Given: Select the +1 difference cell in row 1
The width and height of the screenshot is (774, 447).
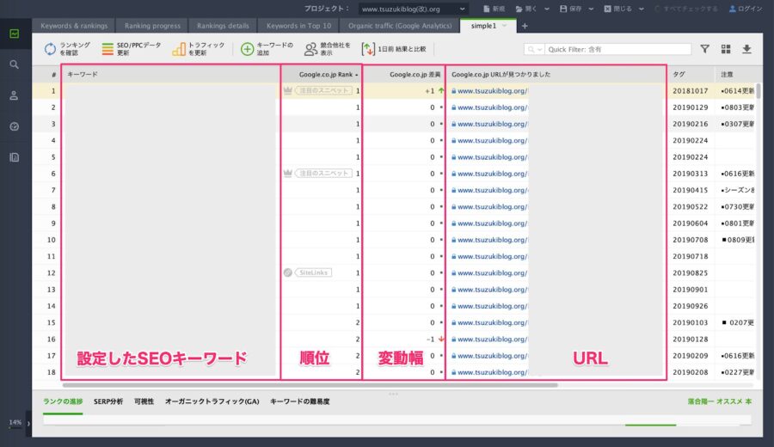Looking at the screenshot, I should pyautogui.click(x=405, y=91).
